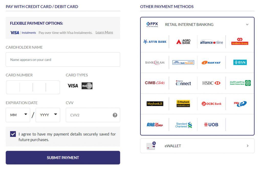The width and height of the screenshot is (262, 170).
Task: Collapse the Retail Internet Banking section
Action: coord(247,25)
